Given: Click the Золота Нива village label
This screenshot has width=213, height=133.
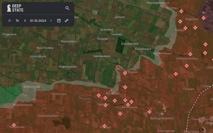Looking at the screenshot, I should [x=32, y=86].
